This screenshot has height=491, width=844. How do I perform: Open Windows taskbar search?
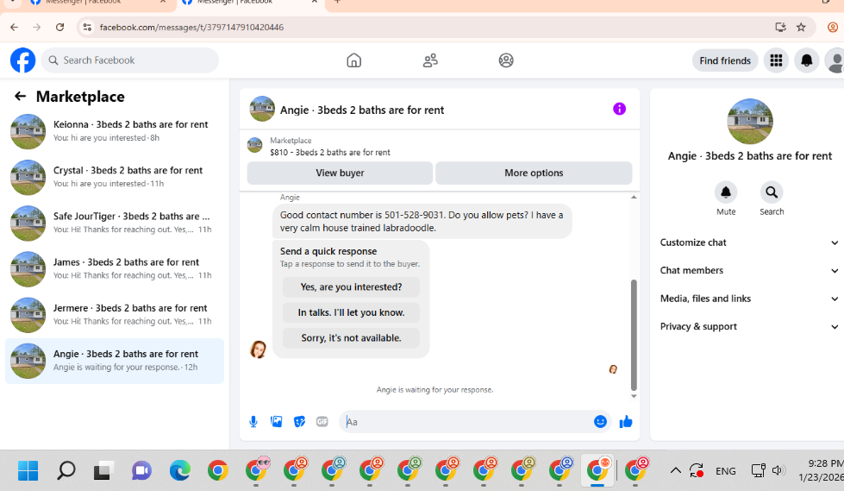click(66, 470)
